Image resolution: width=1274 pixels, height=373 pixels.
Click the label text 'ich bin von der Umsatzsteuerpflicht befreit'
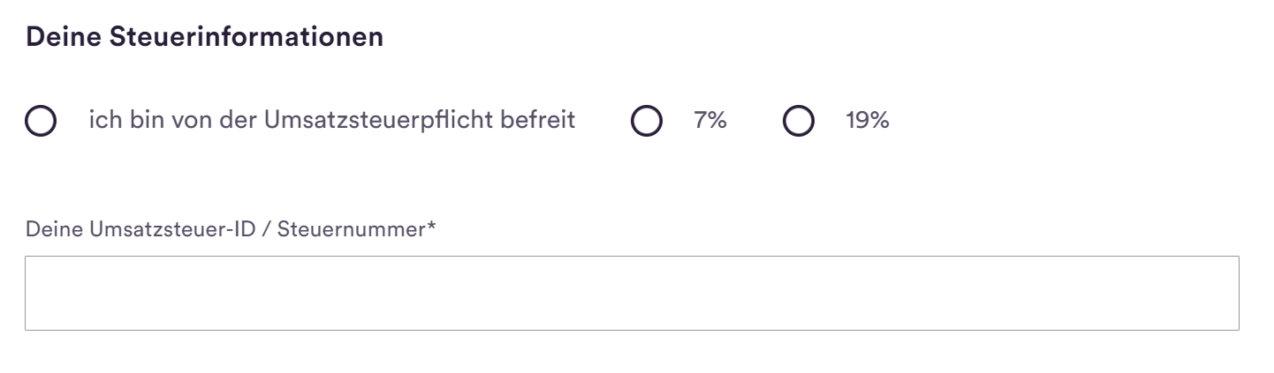331,121
